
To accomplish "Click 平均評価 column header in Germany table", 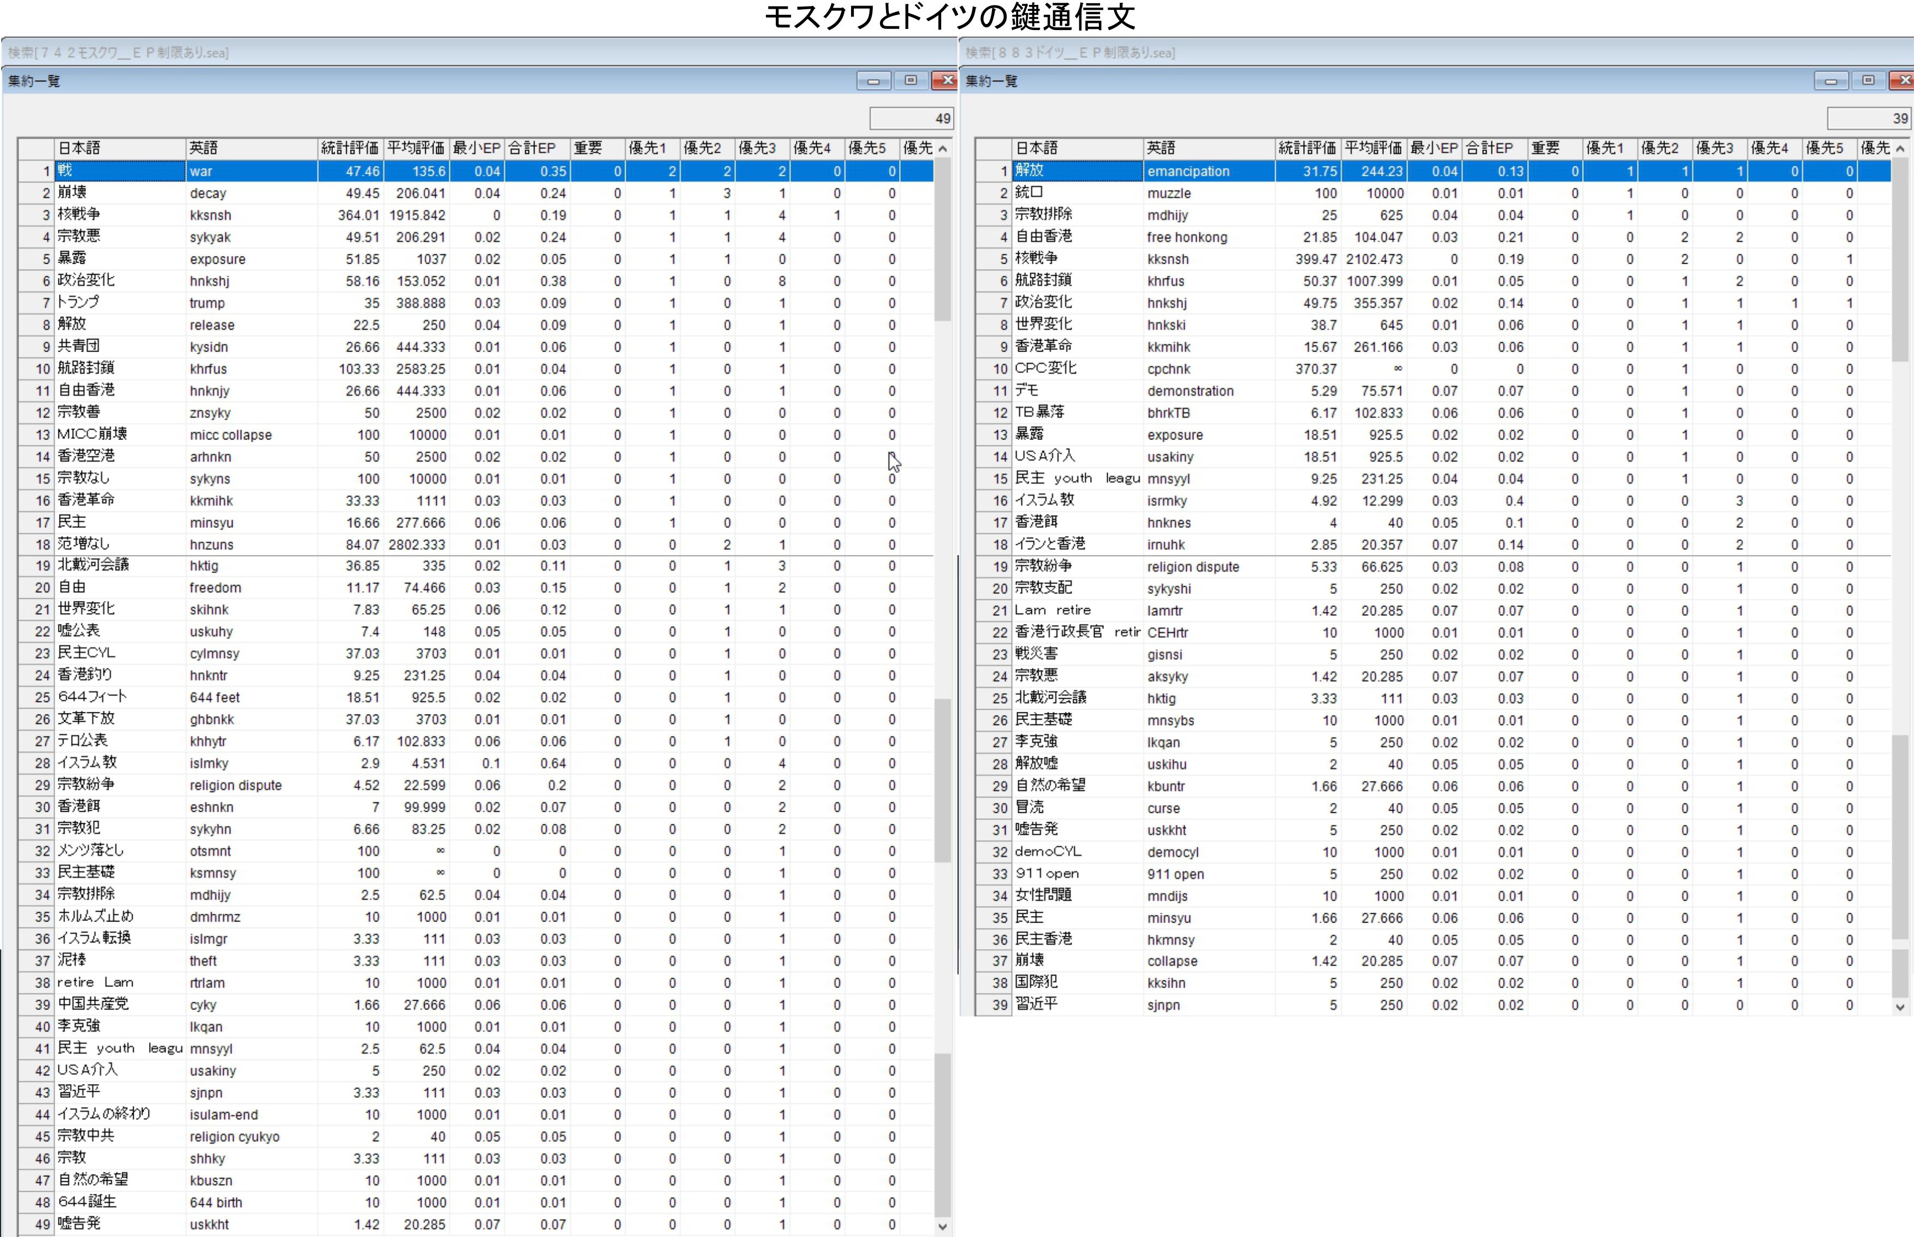I will coord(1372,148).
